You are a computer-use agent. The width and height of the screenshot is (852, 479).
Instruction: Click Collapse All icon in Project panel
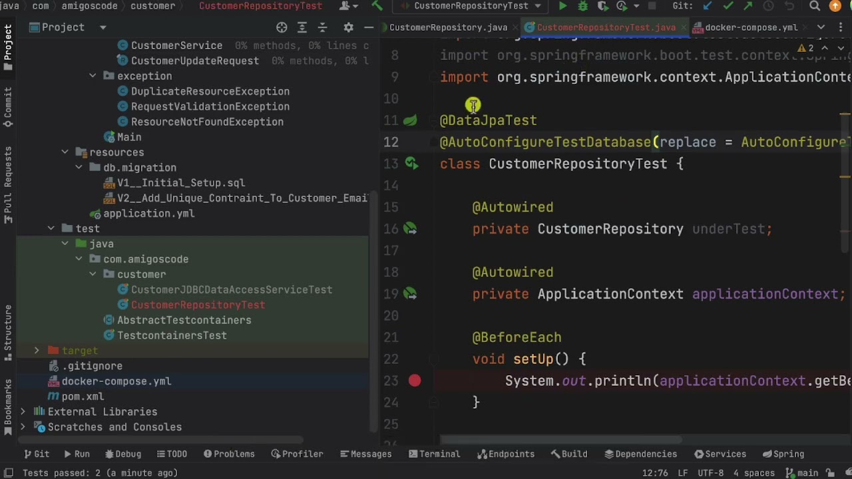[323, 27]
